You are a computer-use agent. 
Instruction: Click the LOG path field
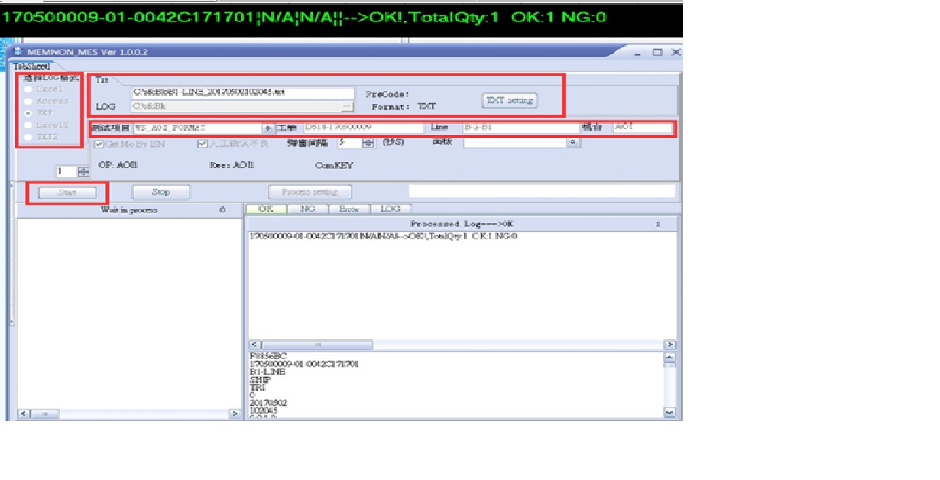(235, 107)
